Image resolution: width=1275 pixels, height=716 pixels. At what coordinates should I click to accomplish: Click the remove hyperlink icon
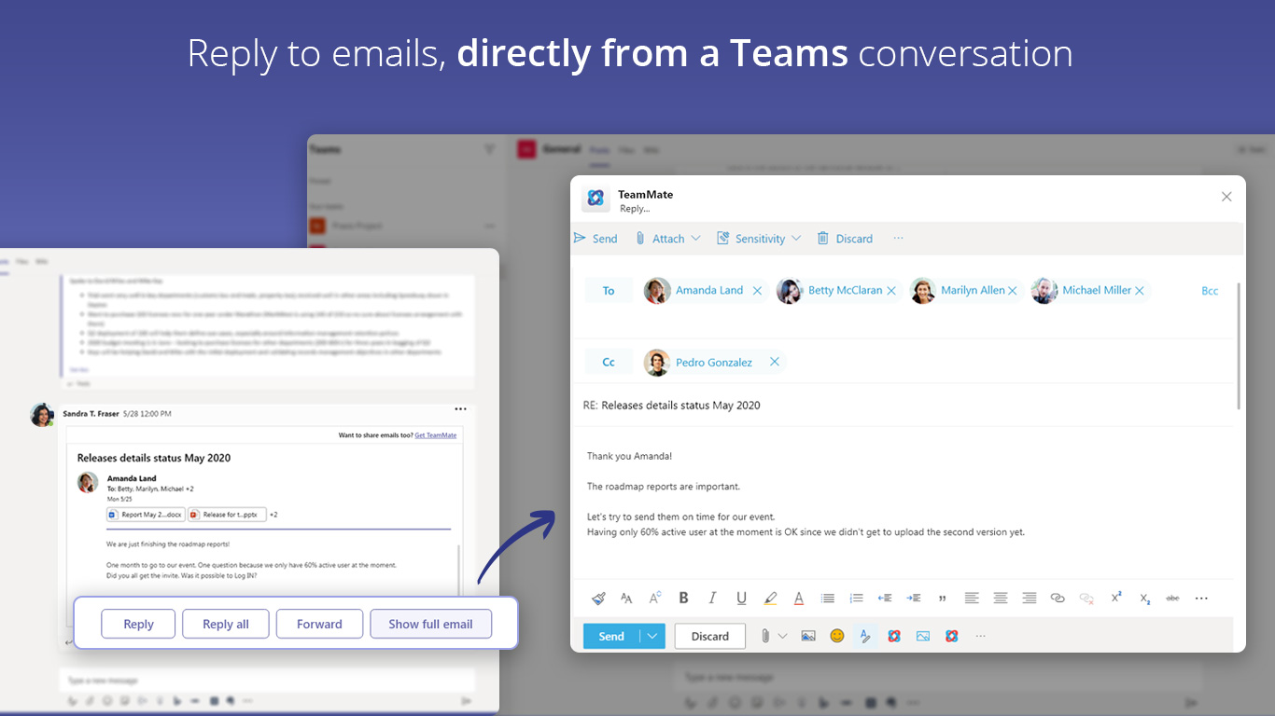click(x=1086, y=598)
